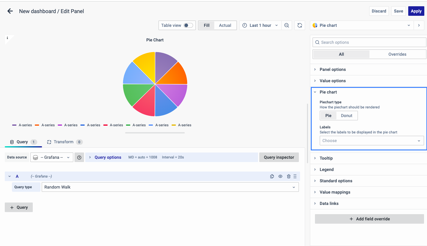Switch to the Transform tab
Screen dimensions: 427x246
click(x=63, y=142)
